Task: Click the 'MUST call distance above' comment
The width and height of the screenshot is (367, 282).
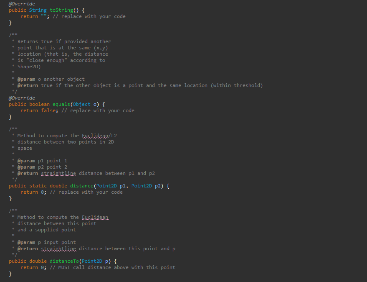Action: [112, 267]
